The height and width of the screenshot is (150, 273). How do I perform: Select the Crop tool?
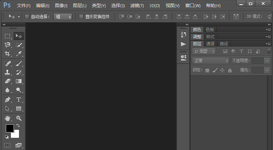coord(7,53)
